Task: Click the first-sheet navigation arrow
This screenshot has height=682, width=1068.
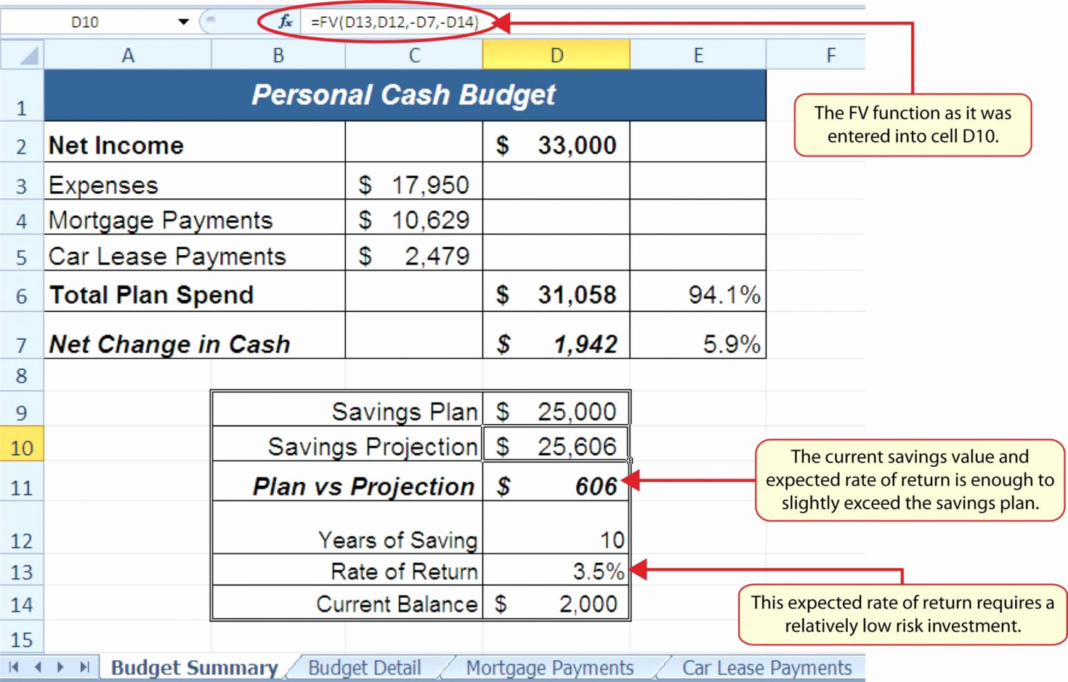Action: coord(15,667)
